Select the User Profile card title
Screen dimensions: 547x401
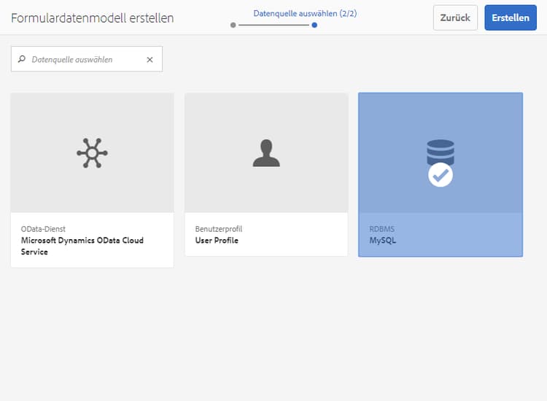coord(217,241)
